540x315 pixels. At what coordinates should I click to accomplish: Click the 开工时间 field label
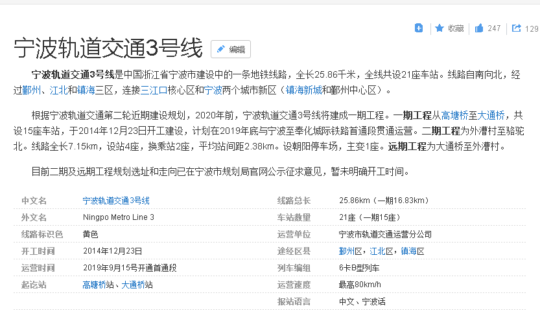pos(38,251)
